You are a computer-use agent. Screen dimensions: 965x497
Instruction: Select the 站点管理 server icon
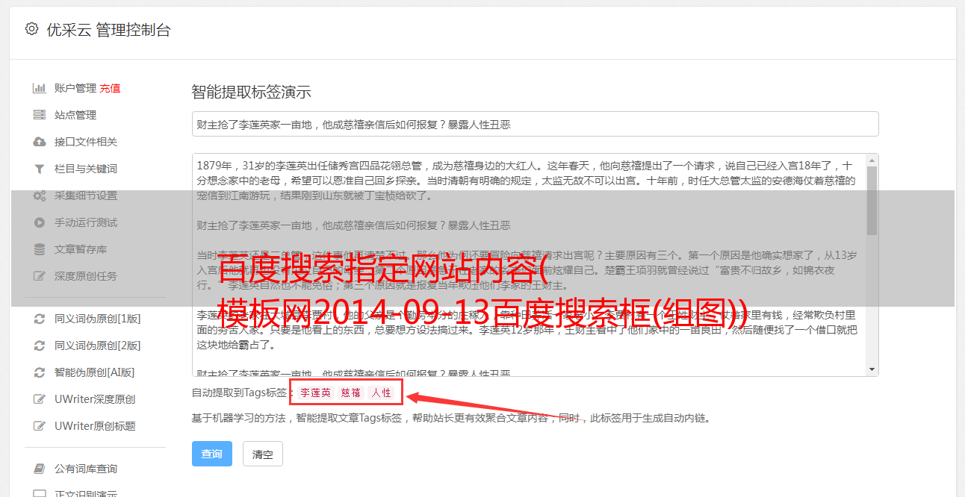click(40, 115)
